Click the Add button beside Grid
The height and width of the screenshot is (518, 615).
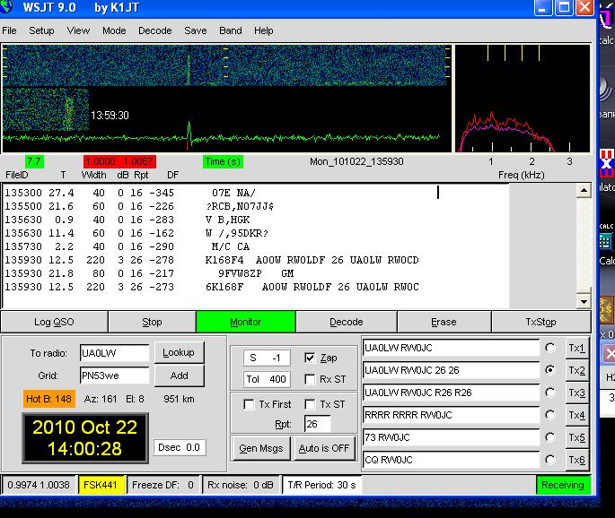point(179,376)
